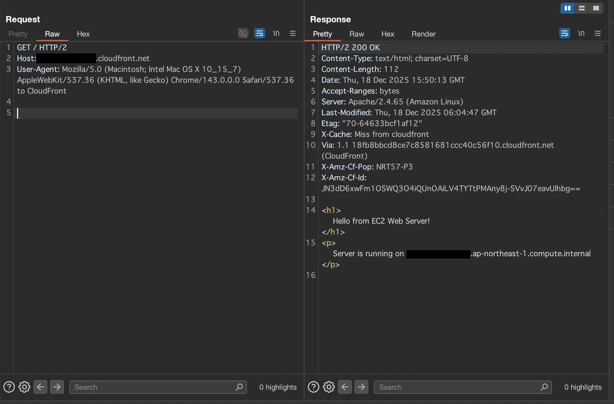Click "0 highlights" label under Response
The width and height of the screenshot is (614, 404).
[x=583, y=387]
